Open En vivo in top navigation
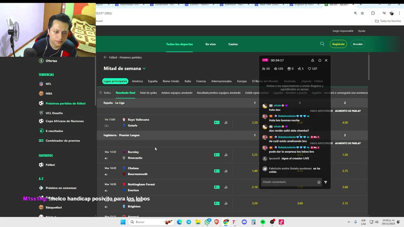This screenshot has width=404, height=227. point(211,44)
